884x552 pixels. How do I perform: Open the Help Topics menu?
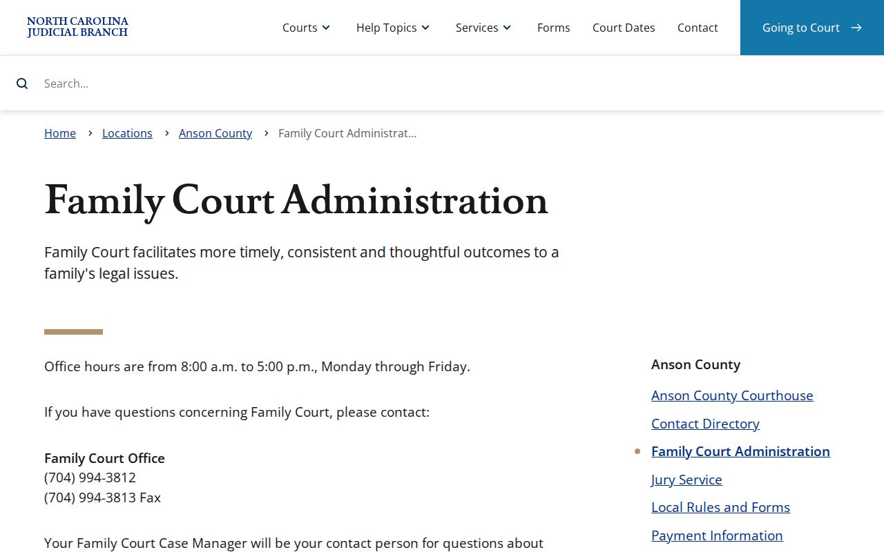(x=393, y=28)
